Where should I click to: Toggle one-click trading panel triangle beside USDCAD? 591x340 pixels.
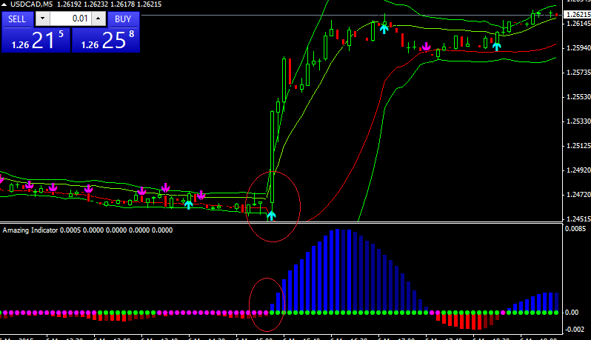4,4
